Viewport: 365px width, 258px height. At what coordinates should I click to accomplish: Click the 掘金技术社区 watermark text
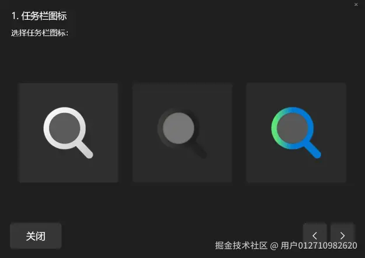point(241,245)
